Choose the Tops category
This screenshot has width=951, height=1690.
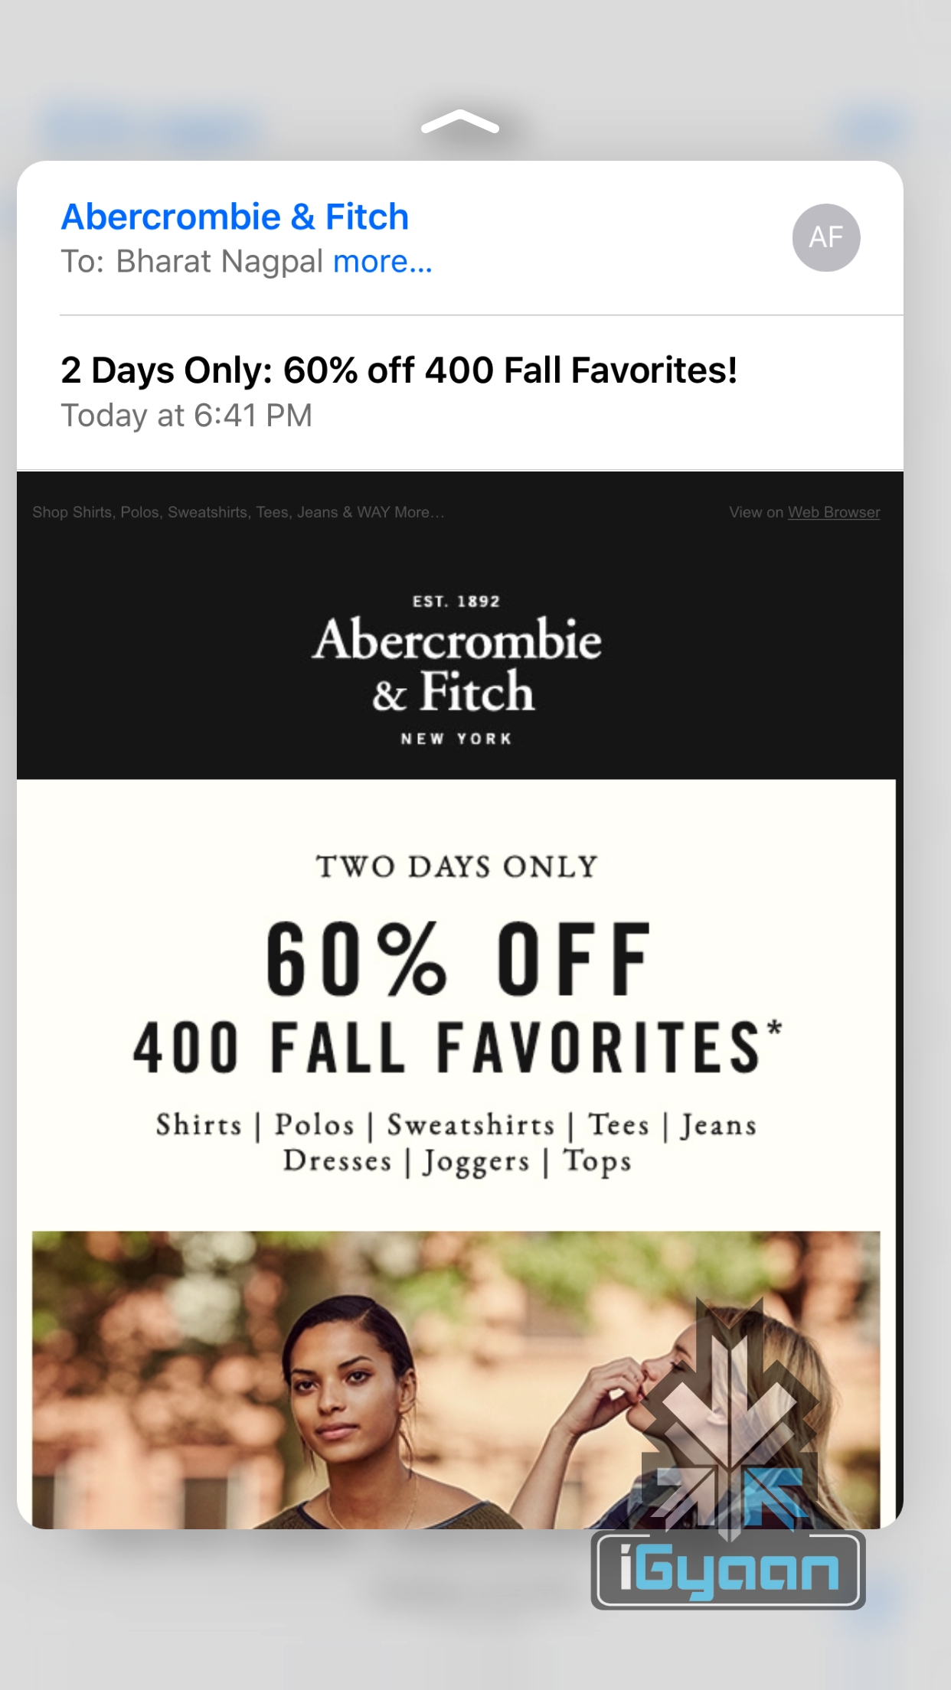[x=597, y=1161]
